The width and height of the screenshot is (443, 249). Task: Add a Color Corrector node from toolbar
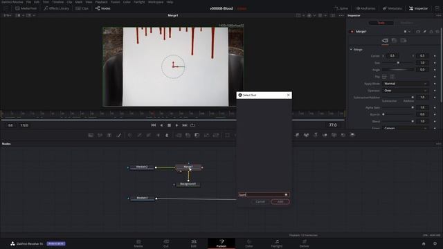pos(130,136)
